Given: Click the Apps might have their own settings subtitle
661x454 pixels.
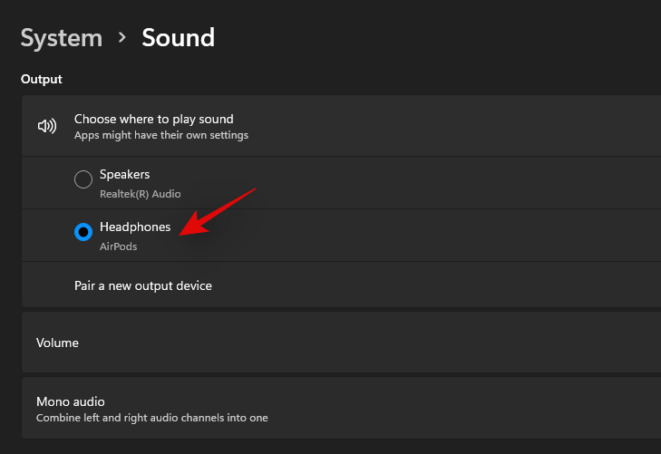Looking at the screenshot, I should [x=161, y=135].
